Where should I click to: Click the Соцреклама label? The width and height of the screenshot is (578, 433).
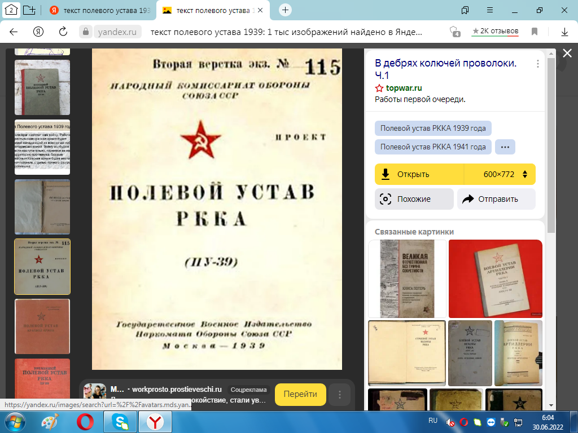248,390
